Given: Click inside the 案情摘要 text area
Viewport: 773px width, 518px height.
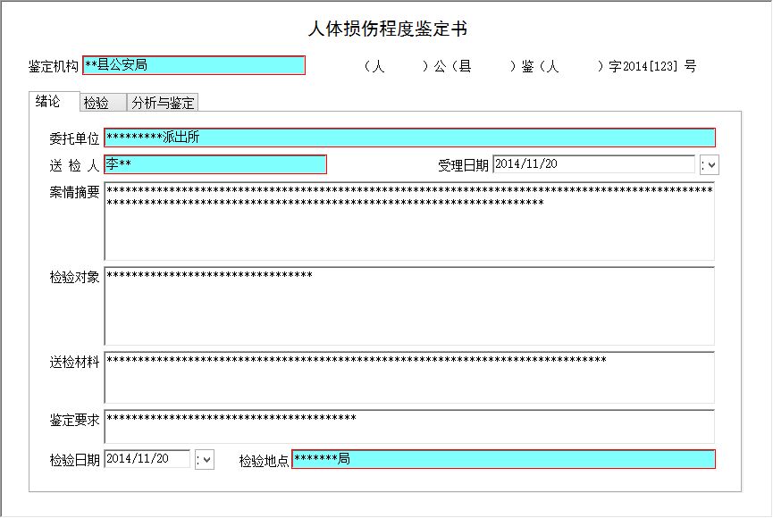Looking at the screenshot, I should click(409, 221).
